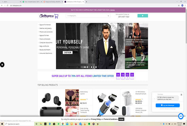Open Beauty And Health category

(45, 50)
